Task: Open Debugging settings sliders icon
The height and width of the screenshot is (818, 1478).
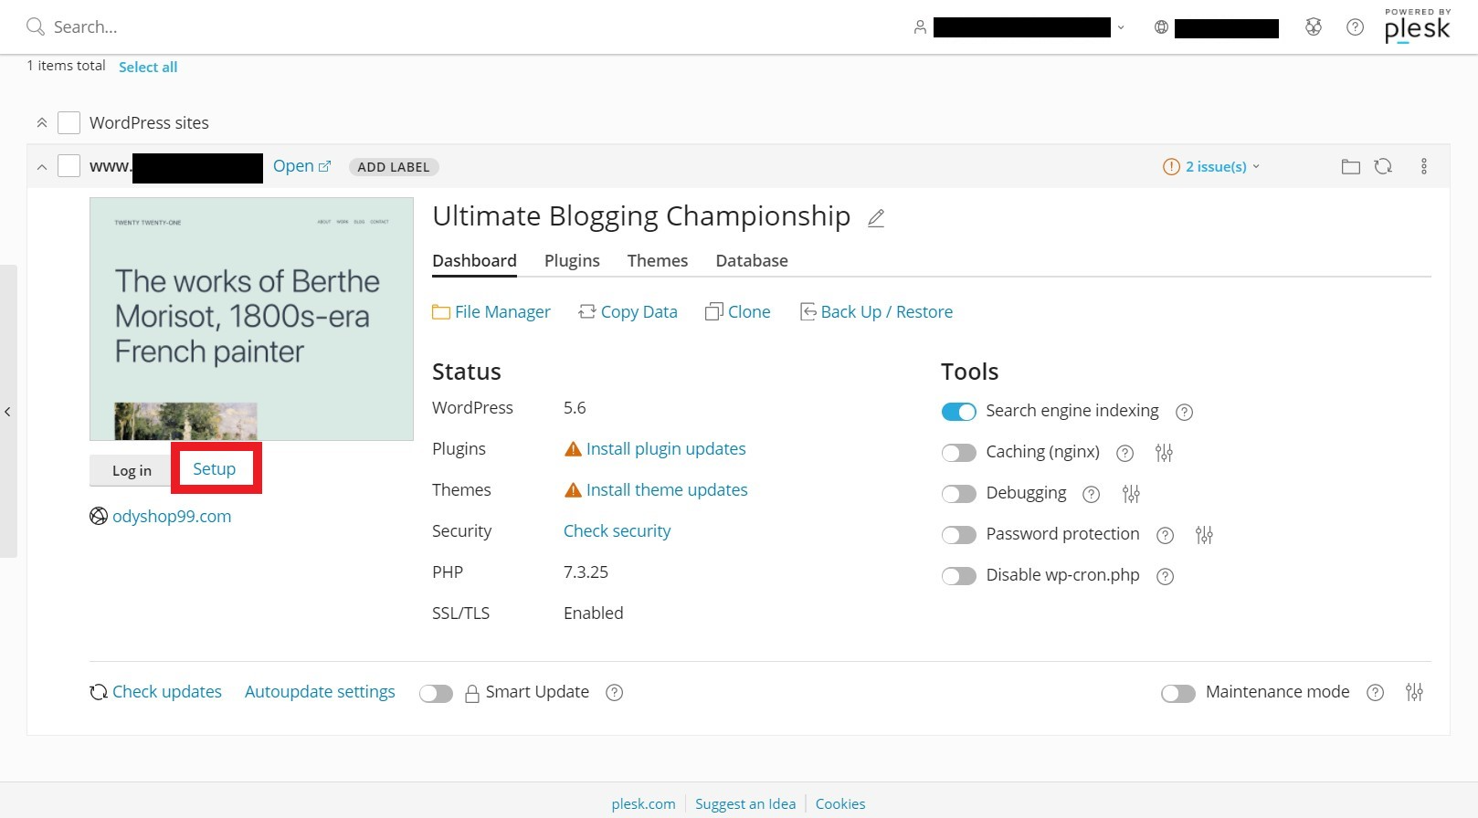Action: (1131, 494)
